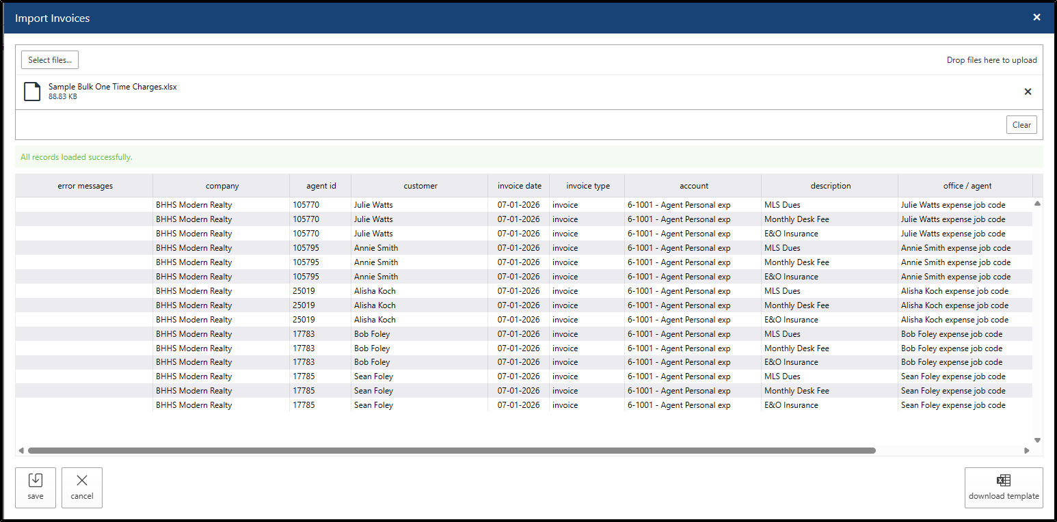Sort by the agent id column header

coord(321,186)
